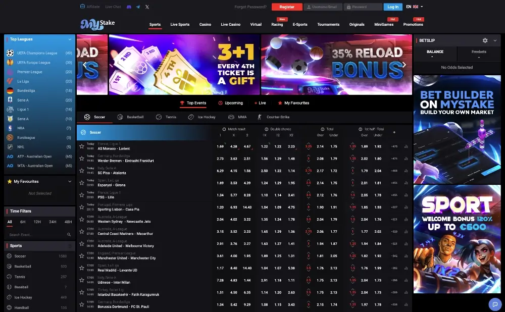Open the Betslip settings gear
505x312 pixels.
[x=485, y=40]
